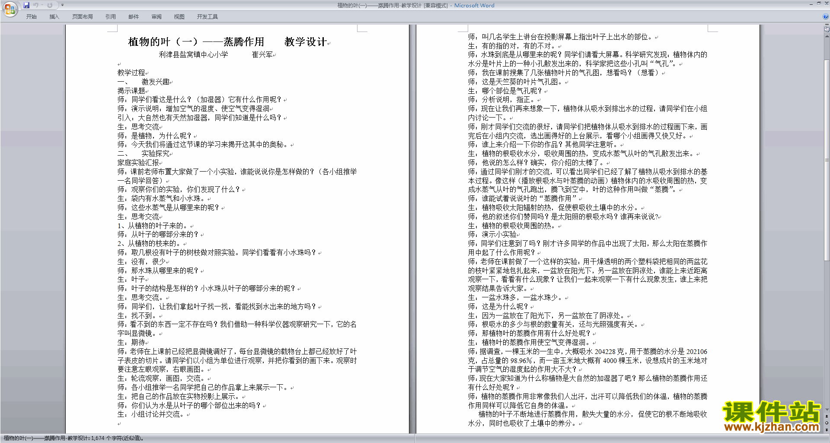Screen dimensions: 830x443
Task: Switch to the 视图 ribbon tab
Action: (x=179, y=17)
